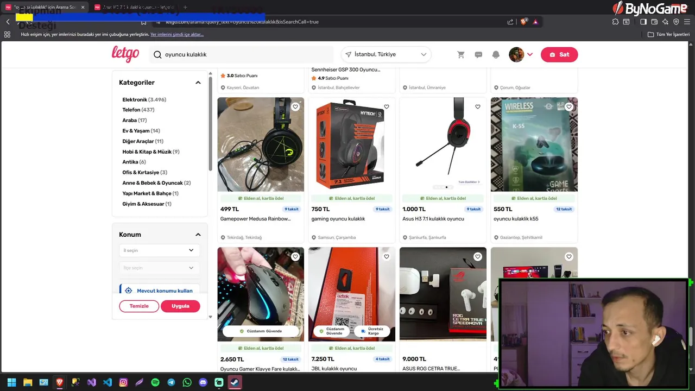The height and width of the screenshot is (391, 695).
Task: Favorite the gaming oyuncu kulaklık 750 TL listing
Action: (x=387, y=106)
